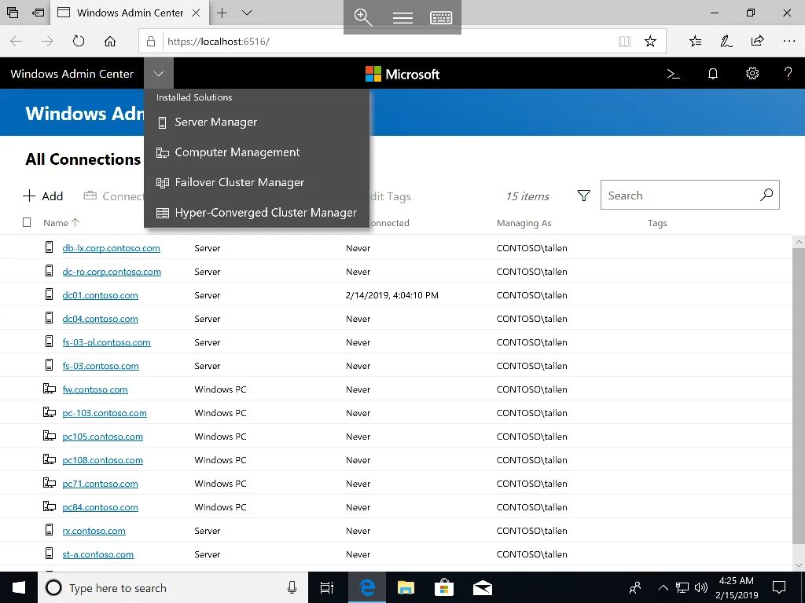Check the select-all checkbox above the Name column
Viewport: 805px width, 603px height.
[x=26, y=222]
